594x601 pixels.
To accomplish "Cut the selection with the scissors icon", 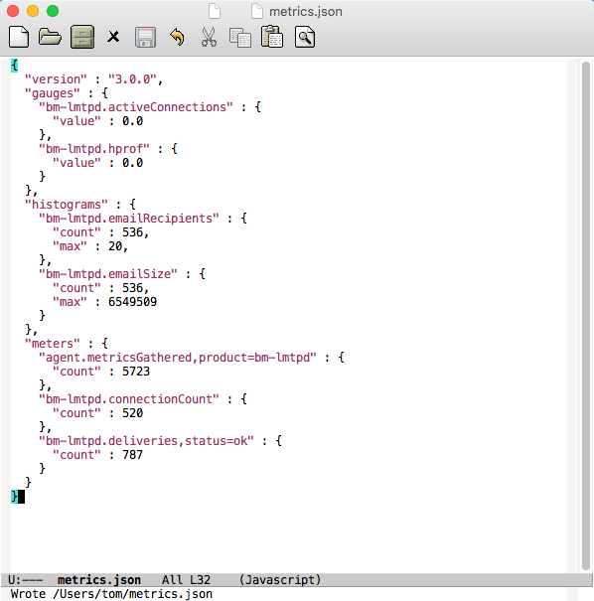I will [209, 37].
